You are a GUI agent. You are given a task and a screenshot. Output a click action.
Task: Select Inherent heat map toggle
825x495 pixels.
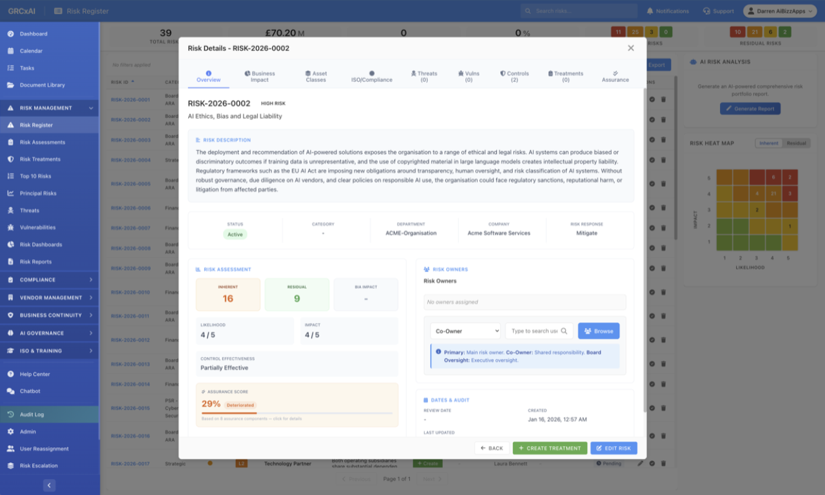click(768, 143)
